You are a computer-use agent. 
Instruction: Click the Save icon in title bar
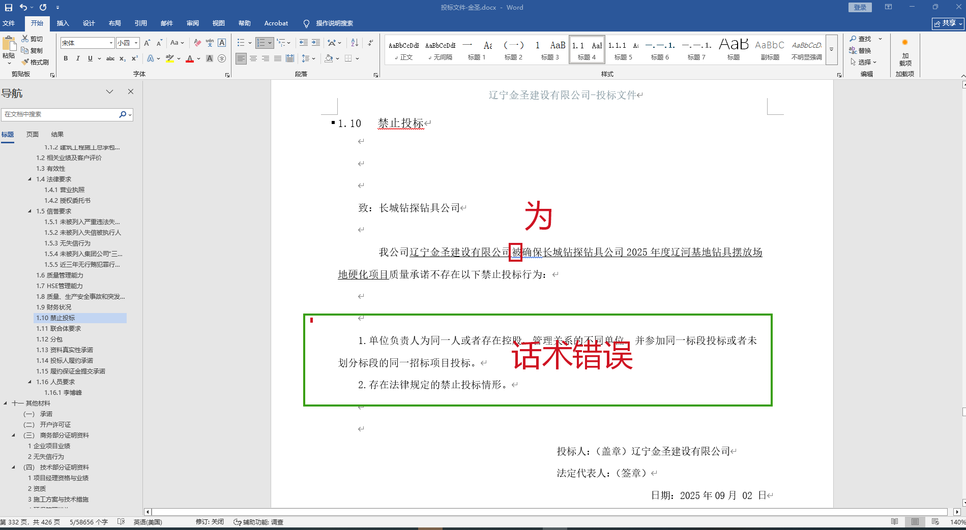pos(9,8)
